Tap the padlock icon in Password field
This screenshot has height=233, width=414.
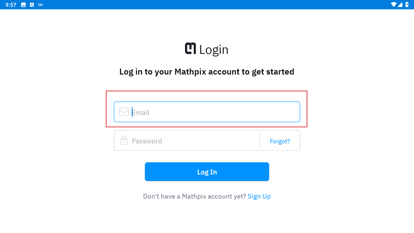tap(124, 140)
